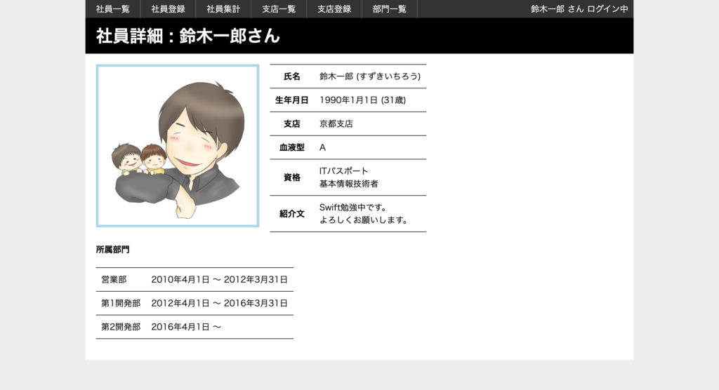Click the 基本情報技術者 qualification text
719x390 pixels.
pos(349,184)
